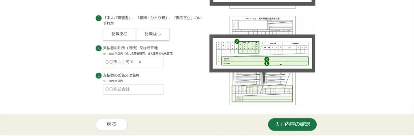Viewport: 414px width, 136px height.
Task: Choose 記載なし for the disability status item
Action: click(x=153, y=34)
